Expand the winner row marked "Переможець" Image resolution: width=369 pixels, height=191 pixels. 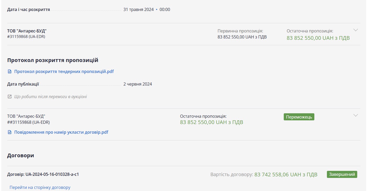[x=355, y=115]
